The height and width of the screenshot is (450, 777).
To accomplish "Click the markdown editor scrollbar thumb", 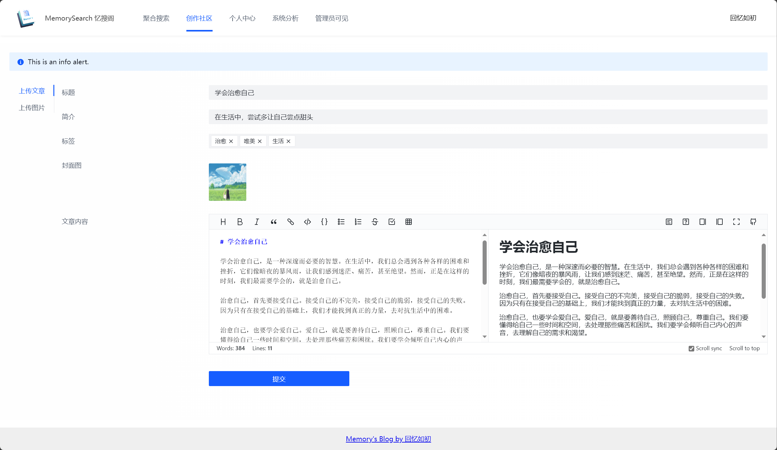I will (484, 262).
